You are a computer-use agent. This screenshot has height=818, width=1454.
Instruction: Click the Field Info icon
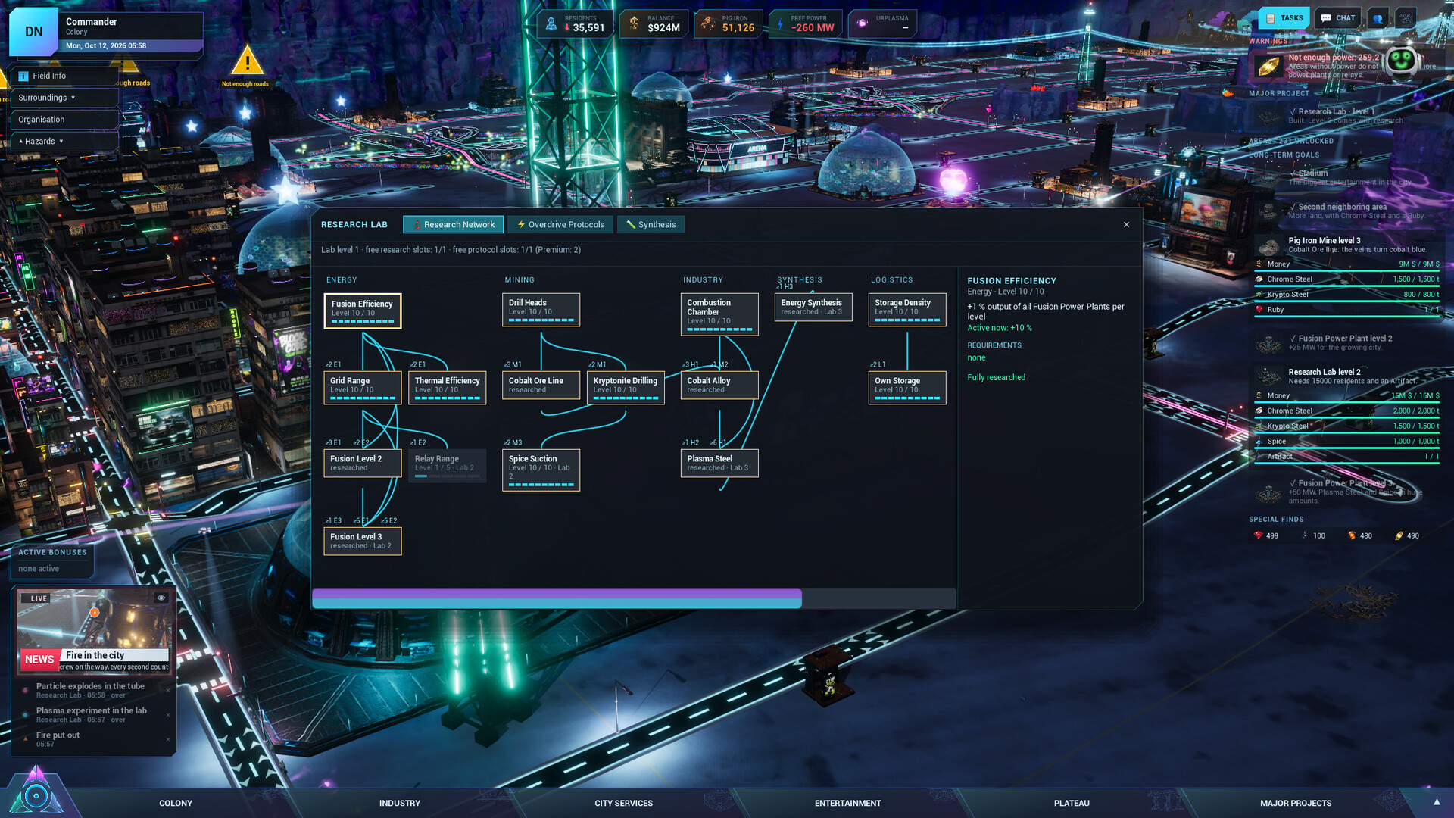(x=23, y=76)
